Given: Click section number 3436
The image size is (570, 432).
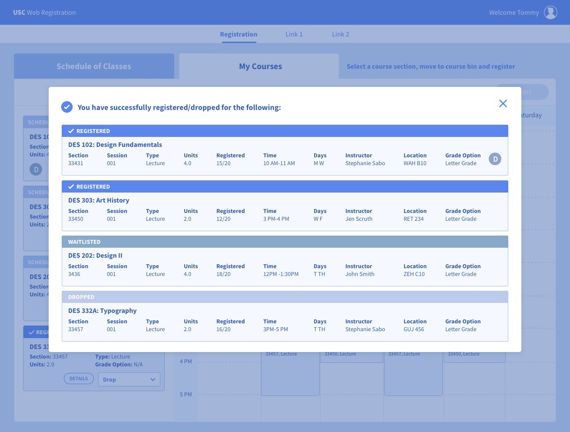Looking at the screenshot, I should point(74,274).
